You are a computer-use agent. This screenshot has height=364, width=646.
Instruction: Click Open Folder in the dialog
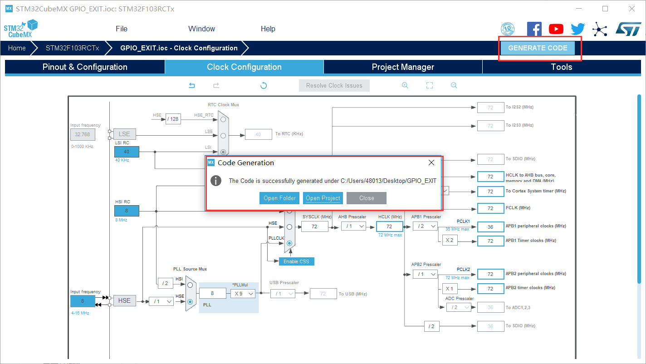[x=279, y=198]
